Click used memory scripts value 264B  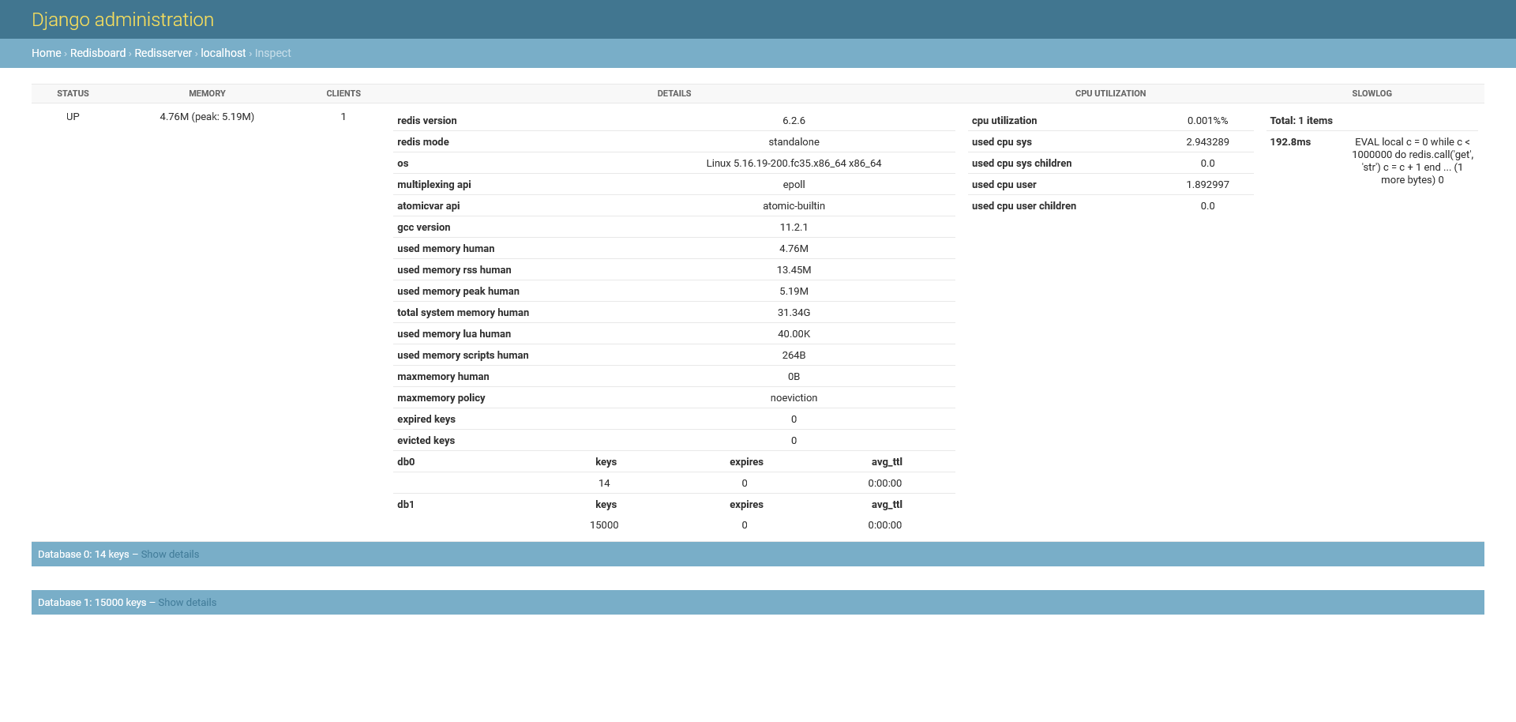(x=794, y=355)
